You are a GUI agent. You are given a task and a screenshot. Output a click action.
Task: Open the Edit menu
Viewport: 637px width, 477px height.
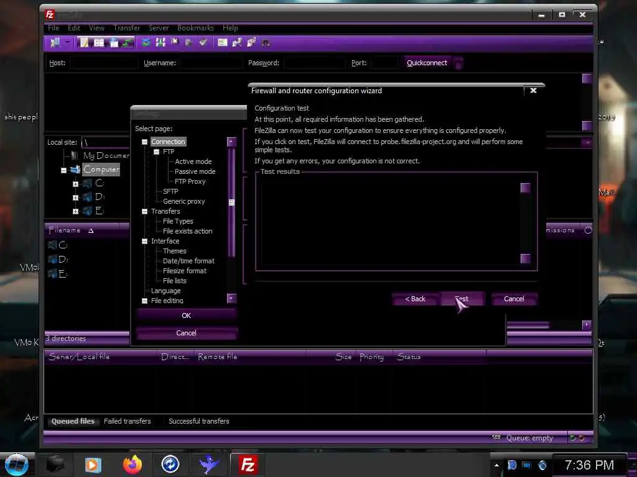(x=74, y=28)
